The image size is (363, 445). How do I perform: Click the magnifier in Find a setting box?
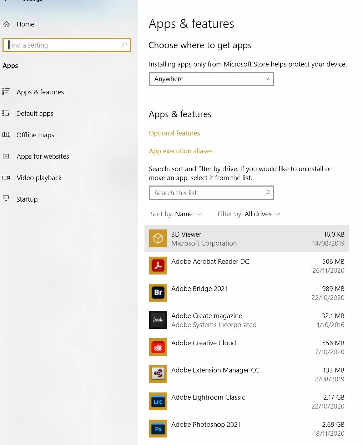[124, 45]
